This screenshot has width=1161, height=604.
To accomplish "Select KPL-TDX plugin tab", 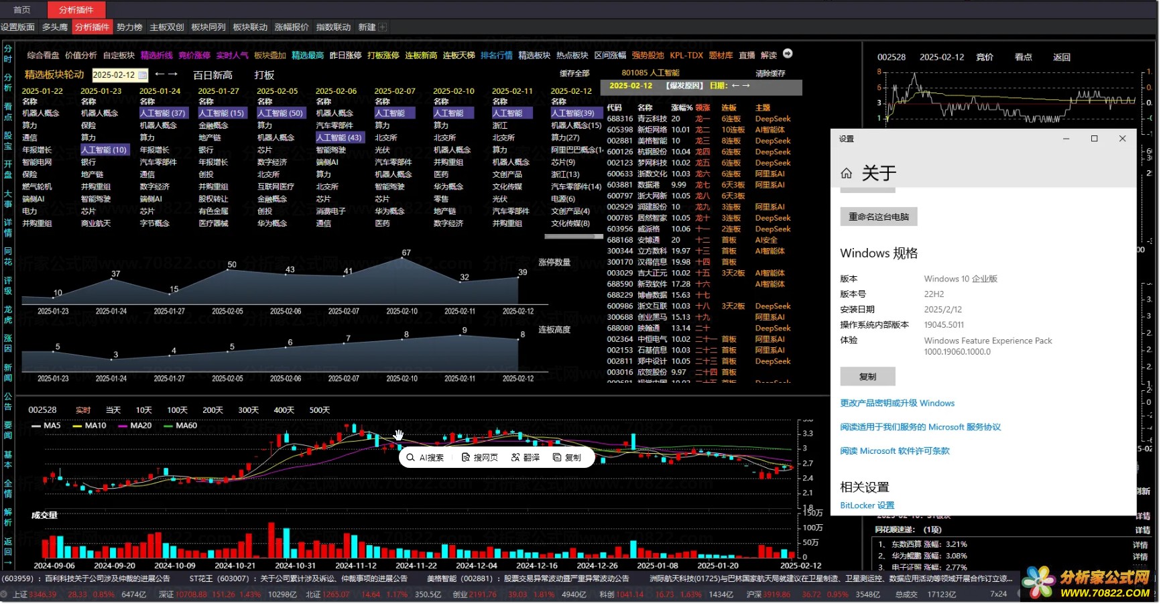I will coord(686,56).
